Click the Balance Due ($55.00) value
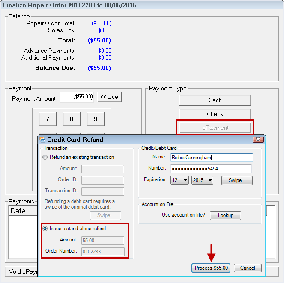284x283 pixels. pyautogui.click(x=99, y=68)
